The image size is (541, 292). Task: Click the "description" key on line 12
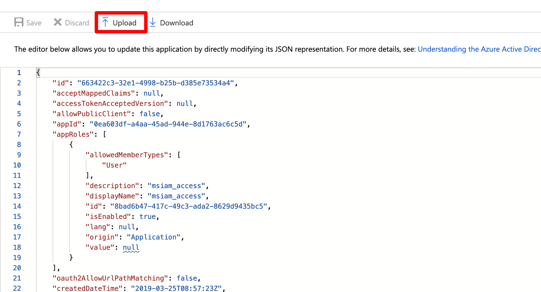click(x=112, y=186)
